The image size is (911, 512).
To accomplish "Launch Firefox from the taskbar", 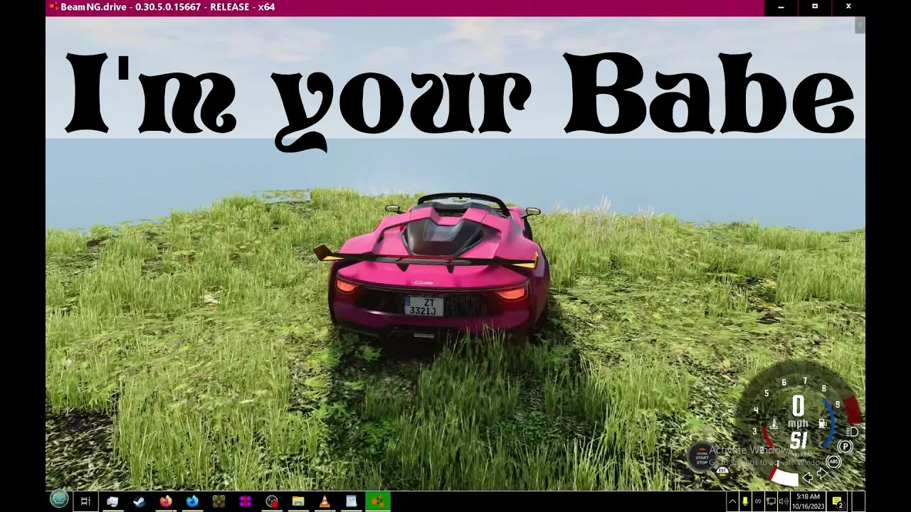I will (x=166, y=501).
